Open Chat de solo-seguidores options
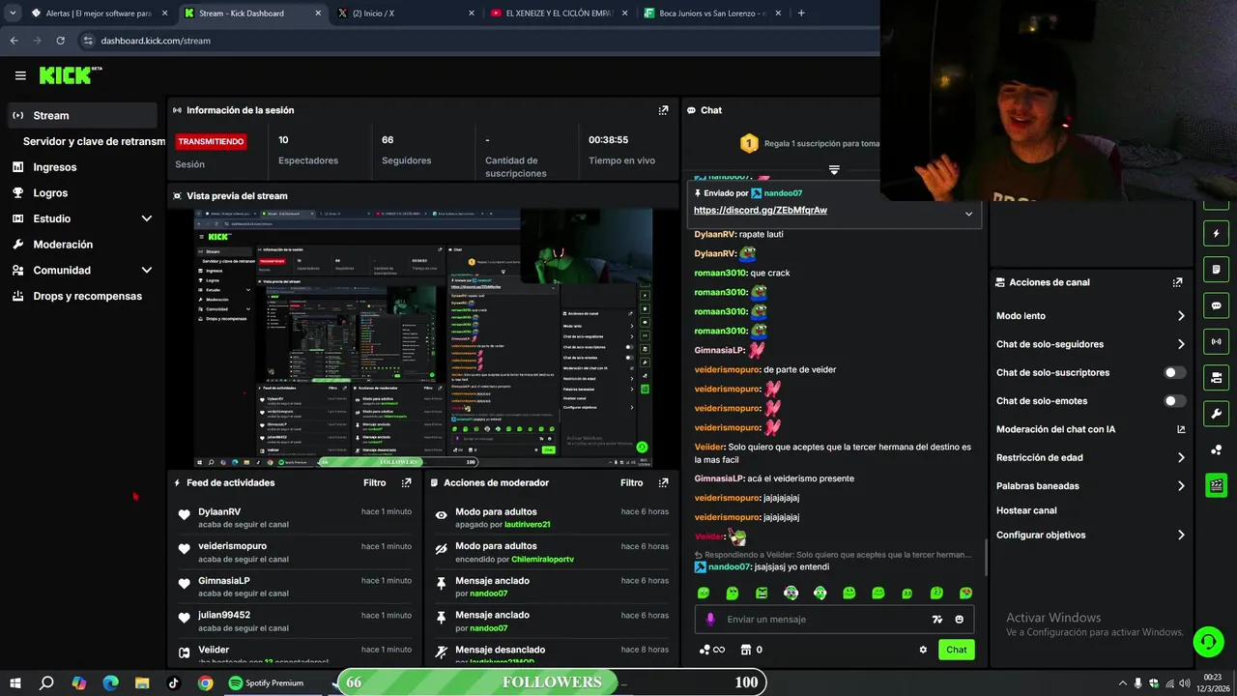Viewport: 1237px width, 696px height. (x=1091, y=344)
